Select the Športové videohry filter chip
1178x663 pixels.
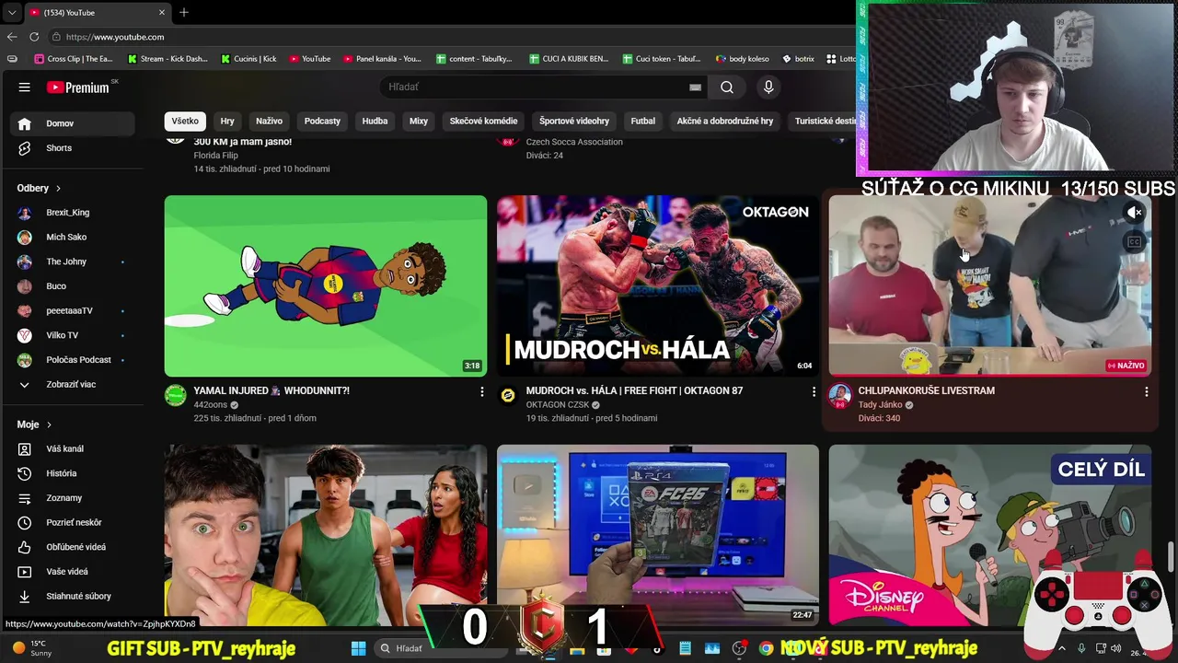(574, 121)
